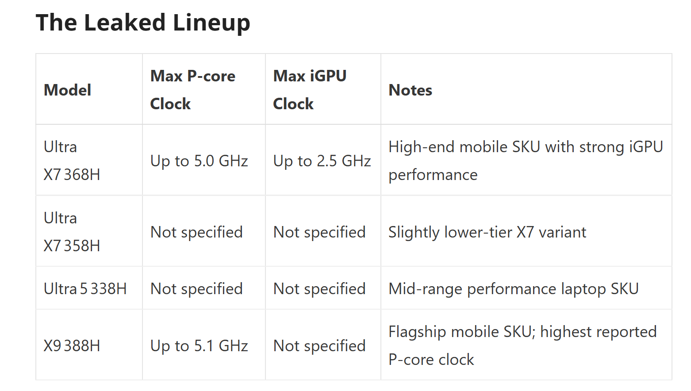Viewport: 691px width, 391px height.
Task: Click iGPU "Not specified" in Ultra X7 358H row
Action: 319,232
